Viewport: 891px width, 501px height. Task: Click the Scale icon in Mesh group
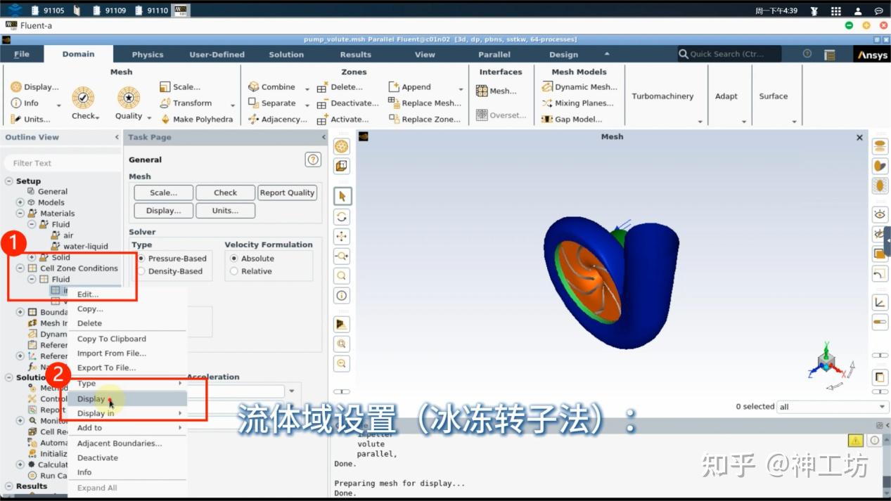165,87
